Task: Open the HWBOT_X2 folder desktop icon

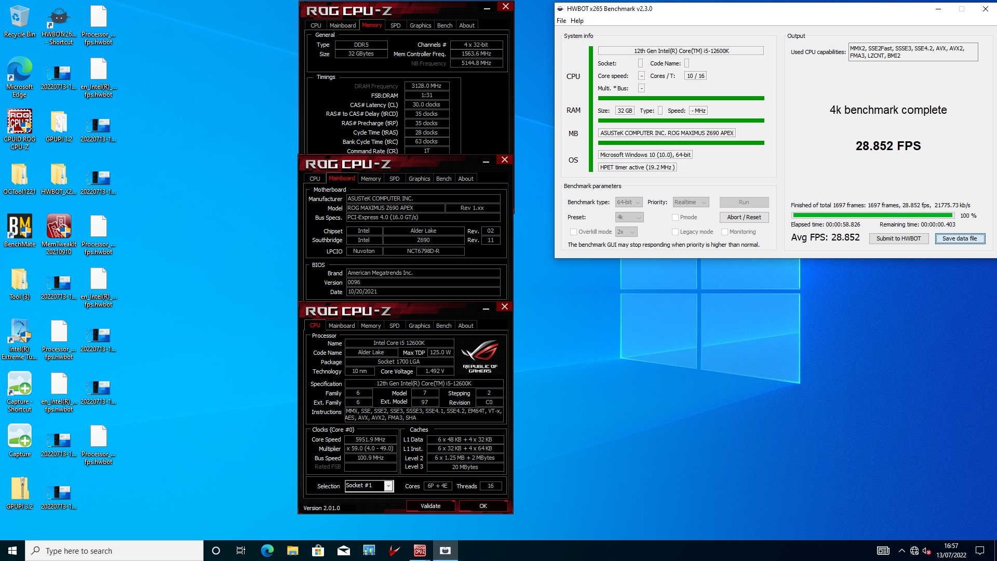Action: (59, 179)
